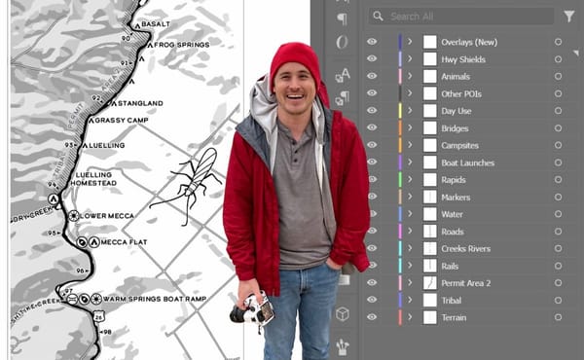Expand the Boat Launches layer
584x360 pixels.
[x=410, y=162]
